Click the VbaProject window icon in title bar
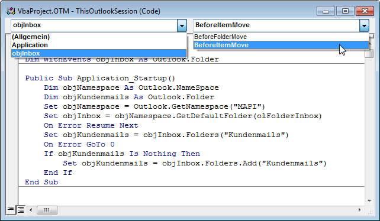 pos(11,11)
